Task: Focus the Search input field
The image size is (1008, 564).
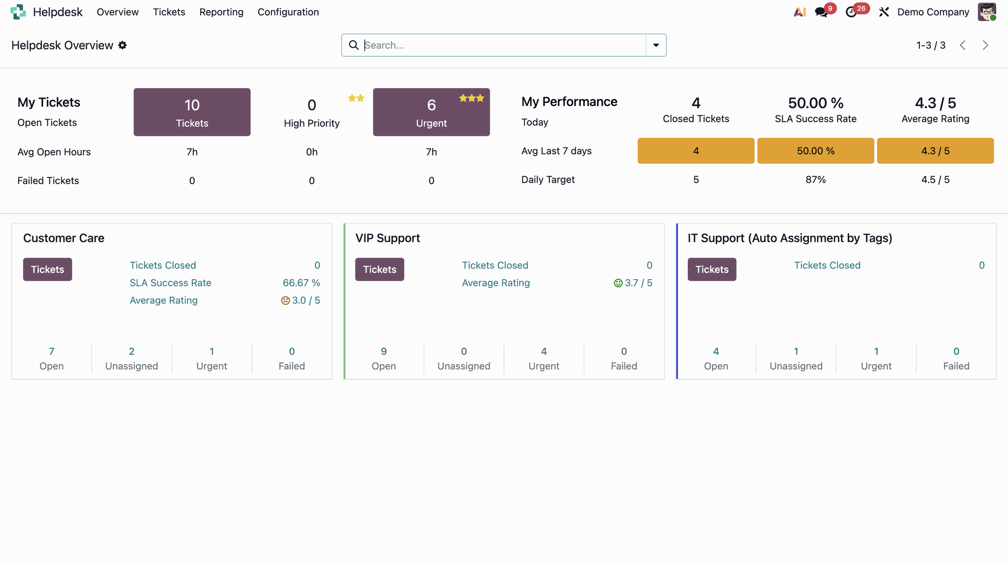Action: (504, 45)
